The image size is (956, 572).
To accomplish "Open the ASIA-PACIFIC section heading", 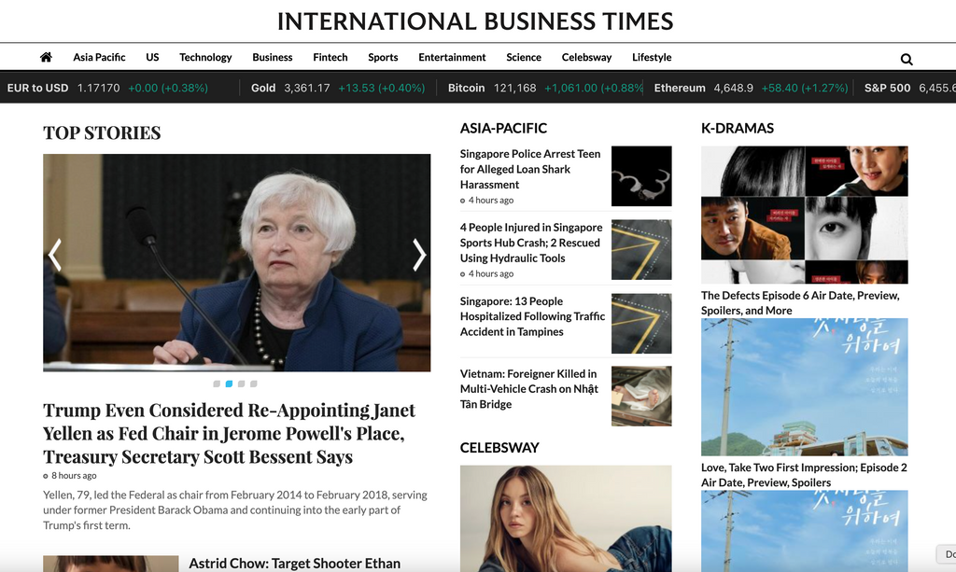I will pos(503,128).
